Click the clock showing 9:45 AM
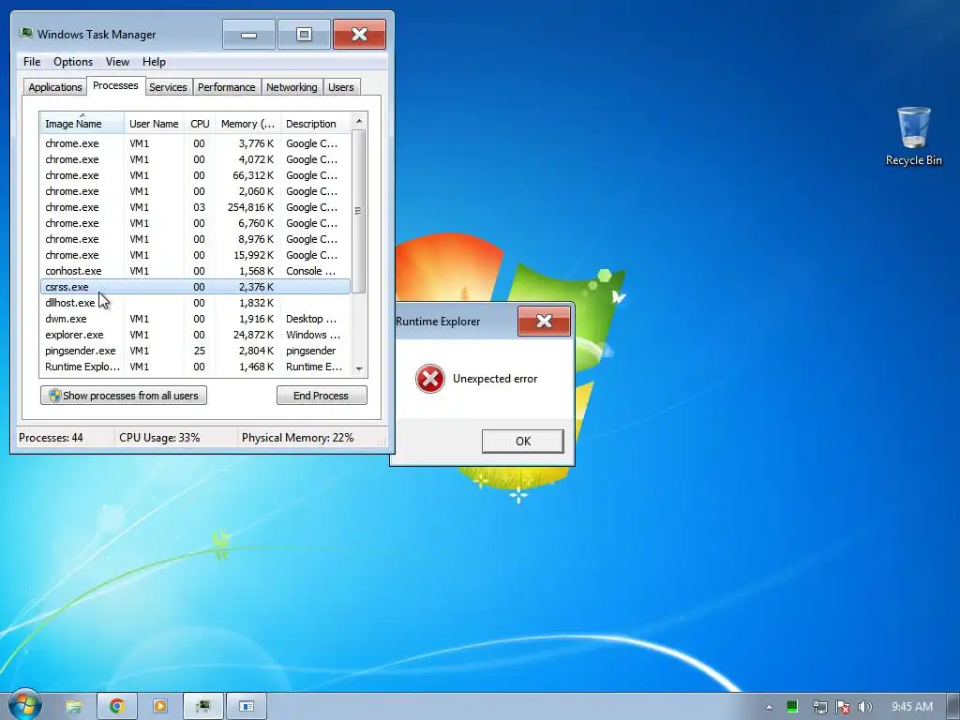The width and height of the screenshot is (960, 720). [x=911, y=707]
